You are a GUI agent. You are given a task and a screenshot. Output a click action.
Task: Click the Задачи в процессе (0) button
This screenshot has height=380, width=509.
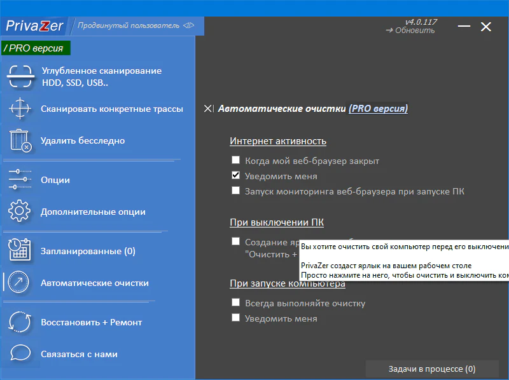click(432, 369)
